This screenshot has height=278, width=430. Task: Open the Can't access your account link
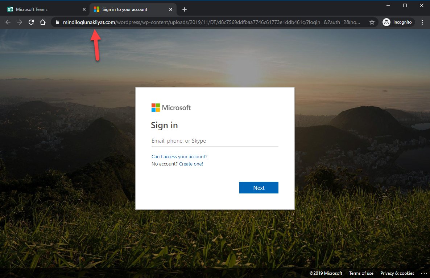pos(179,156)
